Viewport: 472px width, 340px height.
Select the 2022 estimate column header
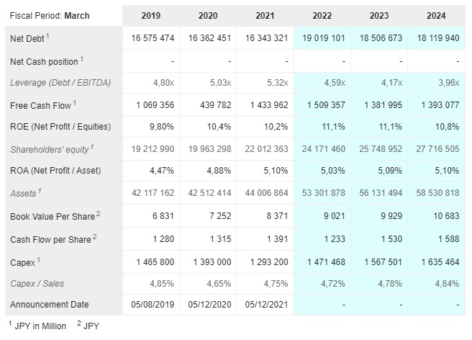tap(322, 16)
